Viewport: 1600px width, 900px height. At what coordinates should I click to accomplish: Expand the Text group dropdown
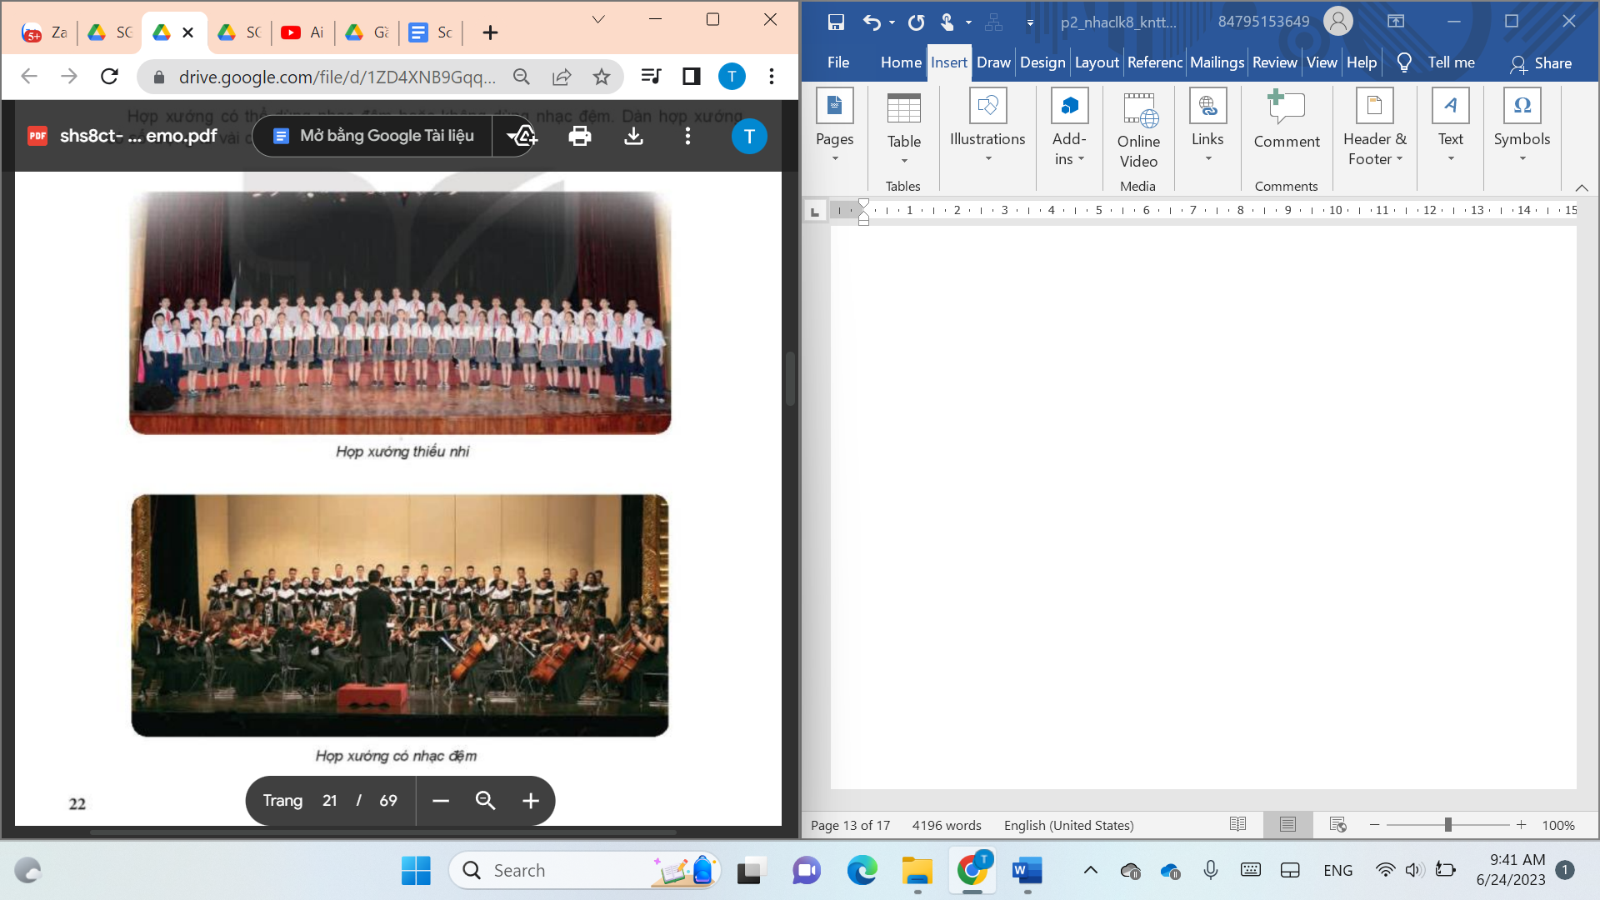1451,127
